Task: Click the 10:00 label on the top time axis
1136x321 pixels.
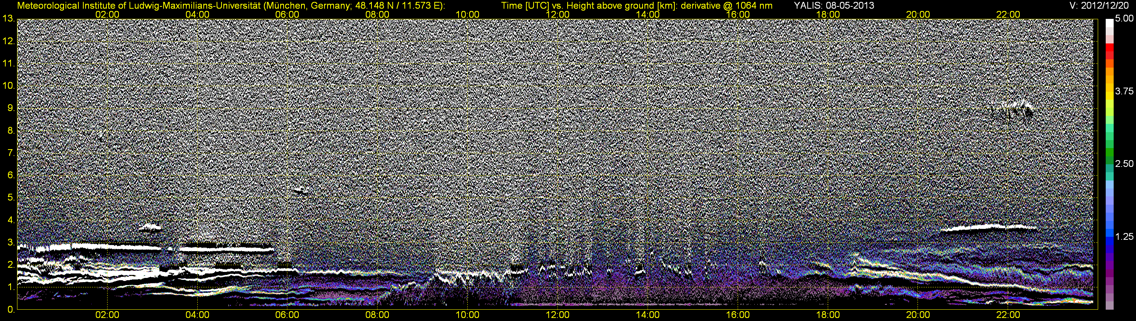Action: coord(467,14)
